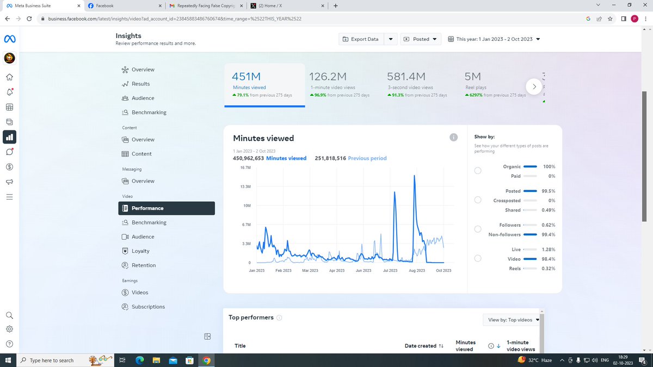The image size is (653, 367).
Task: Select 126.2M 1-minute video views card
Action: tap(341, 84)
